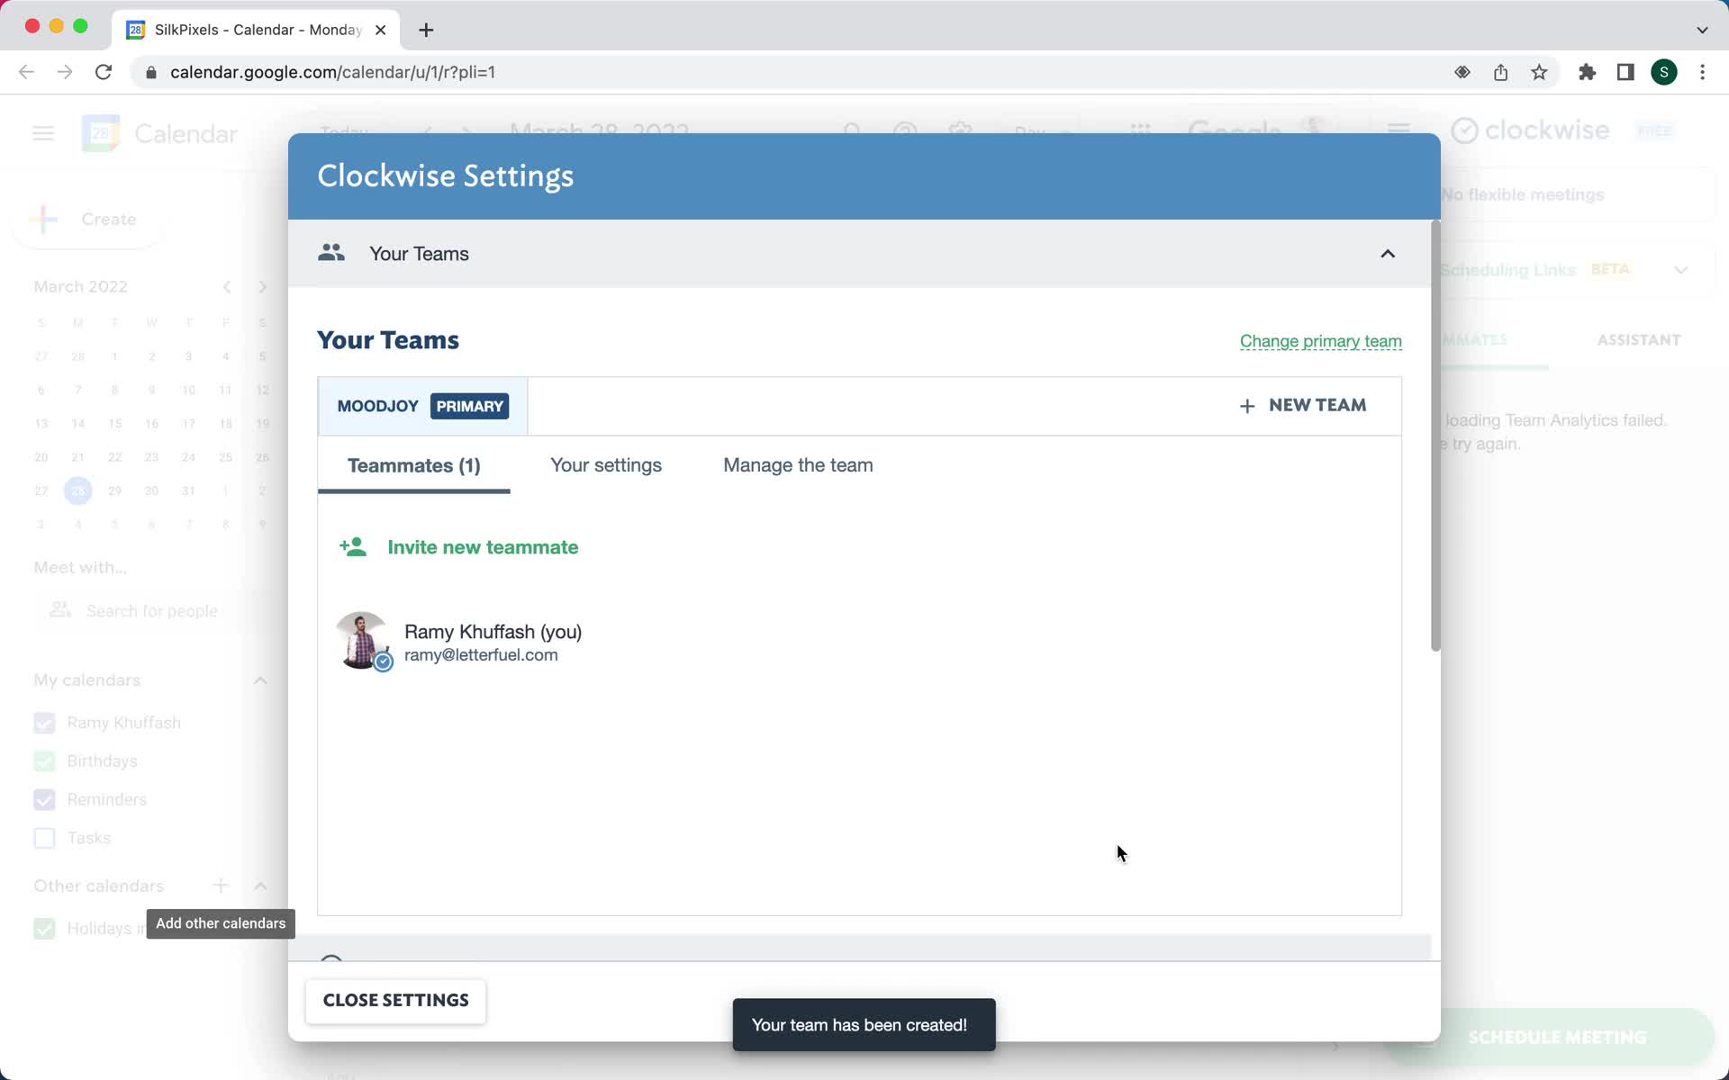
Task: Click Invite new teammate
Action: (x=483, y=547)
